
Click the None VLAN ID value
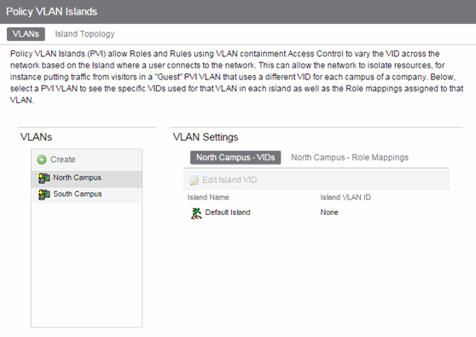click(329, 212)
